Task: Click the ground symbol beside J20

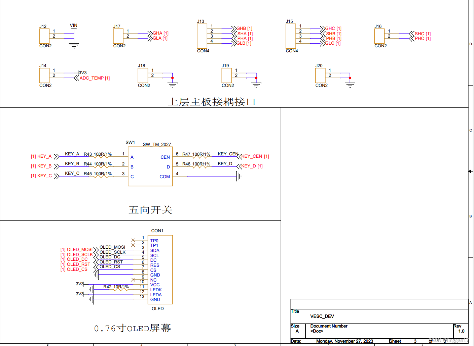Action: point(350,85)
